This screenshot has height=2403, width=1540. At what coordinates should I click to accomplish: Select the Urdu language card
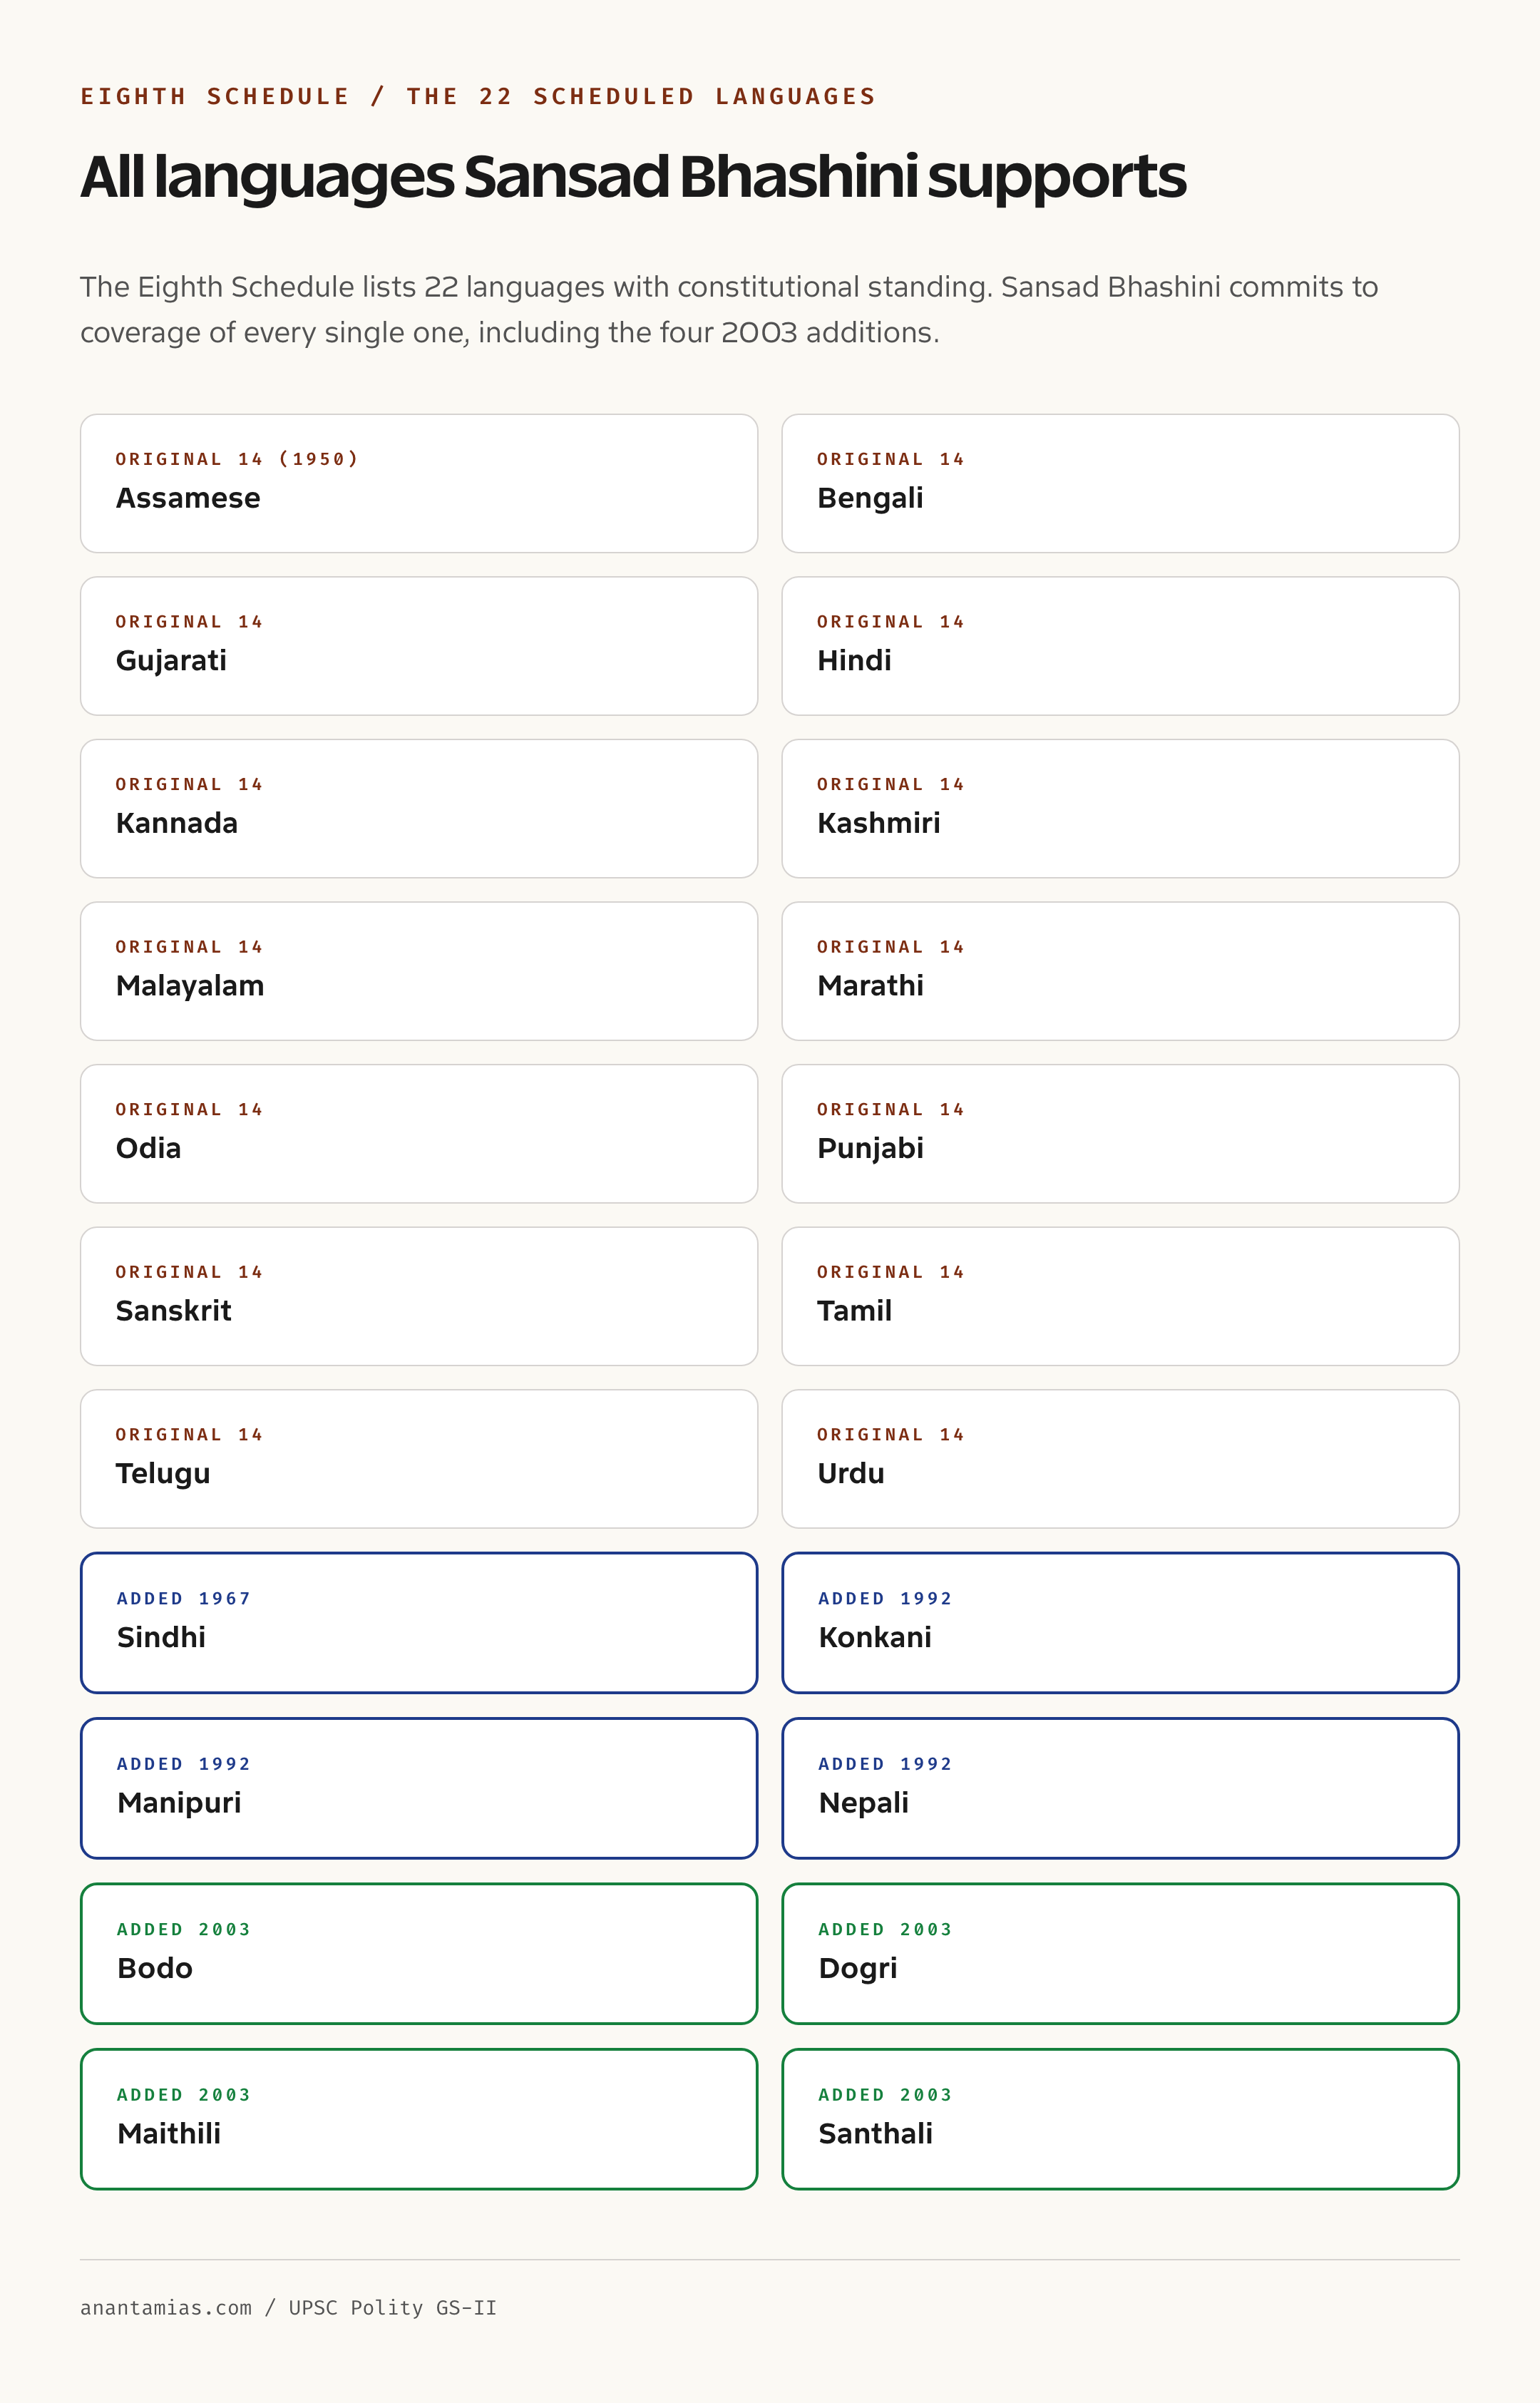click(1120, 1458)
